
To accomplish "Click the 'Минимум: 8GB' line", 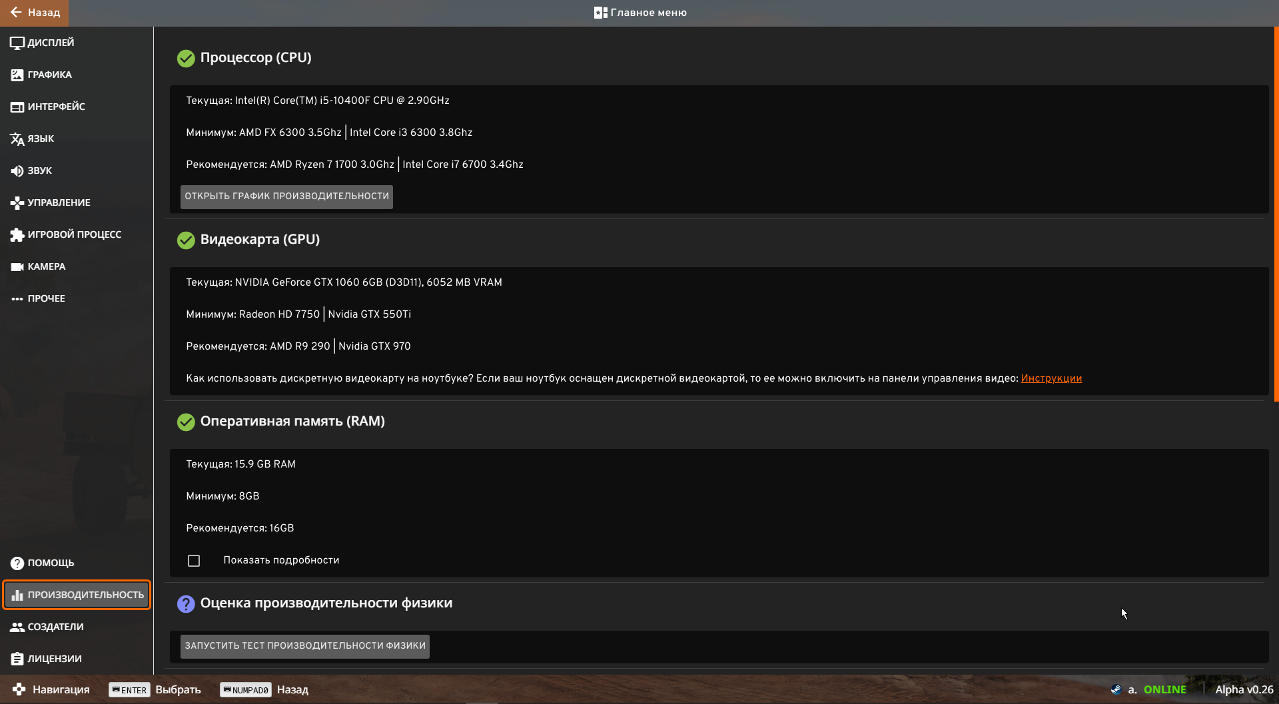I will coord(222,496).
